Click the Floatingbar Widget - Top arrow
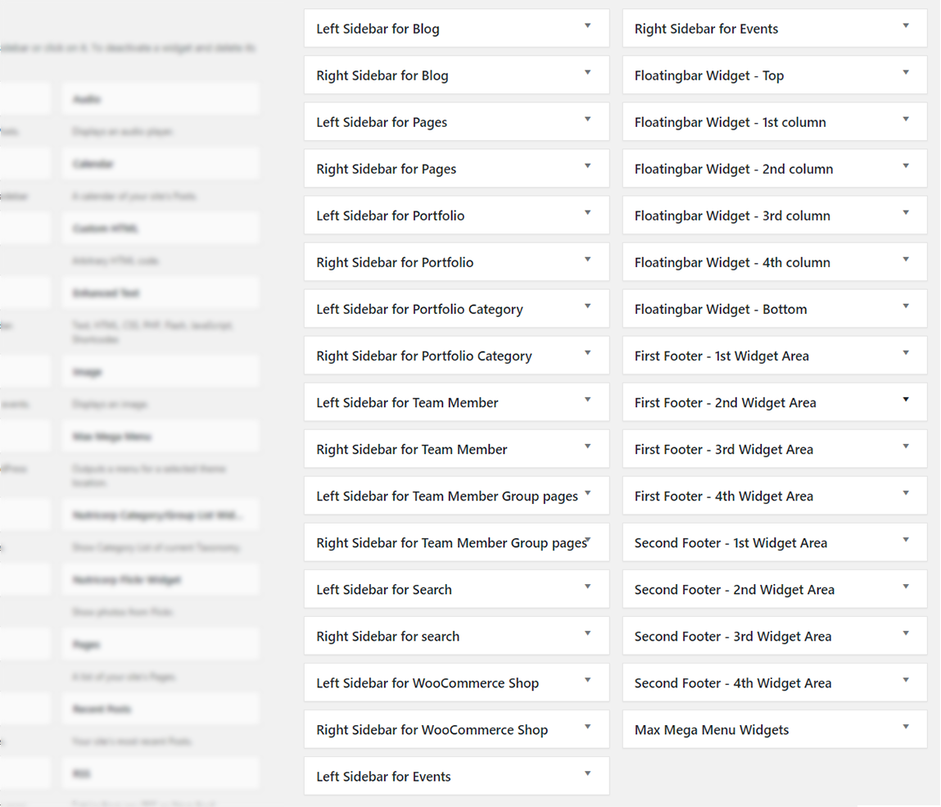Viewport: 941px width, 807px height. 906,73
